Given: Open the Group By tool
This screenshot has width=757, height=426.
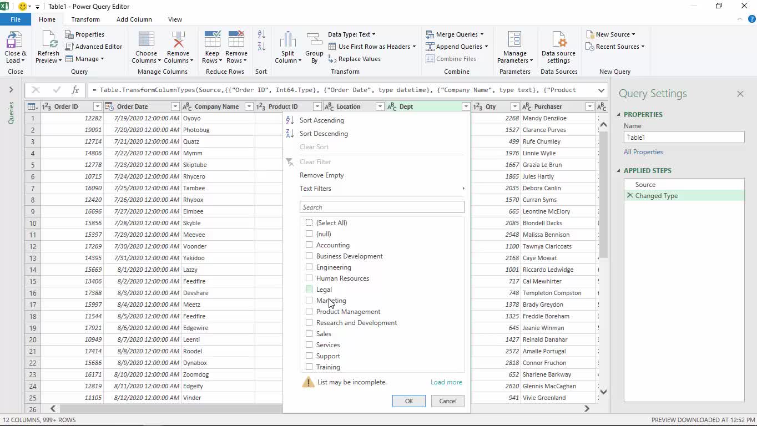Looking at the screenshot, I should pos(314,41).
